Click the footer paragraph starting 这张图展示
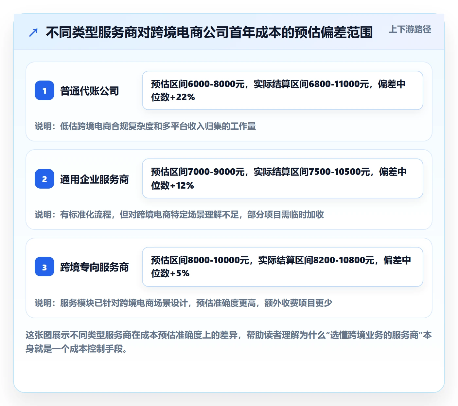The image size is (458, 406). (x=229, y=342)
